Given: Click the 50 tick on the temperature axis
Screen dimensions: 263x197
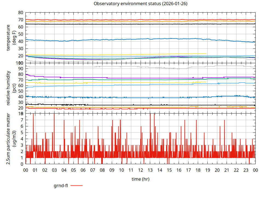Looking at the screenshot, I should click(x=21, y=34).
